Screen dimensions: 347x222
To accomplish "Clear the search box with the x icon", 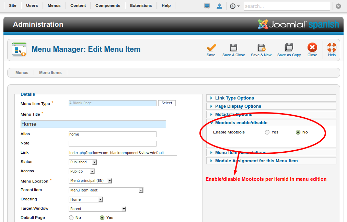I will (x=338, y=6).
